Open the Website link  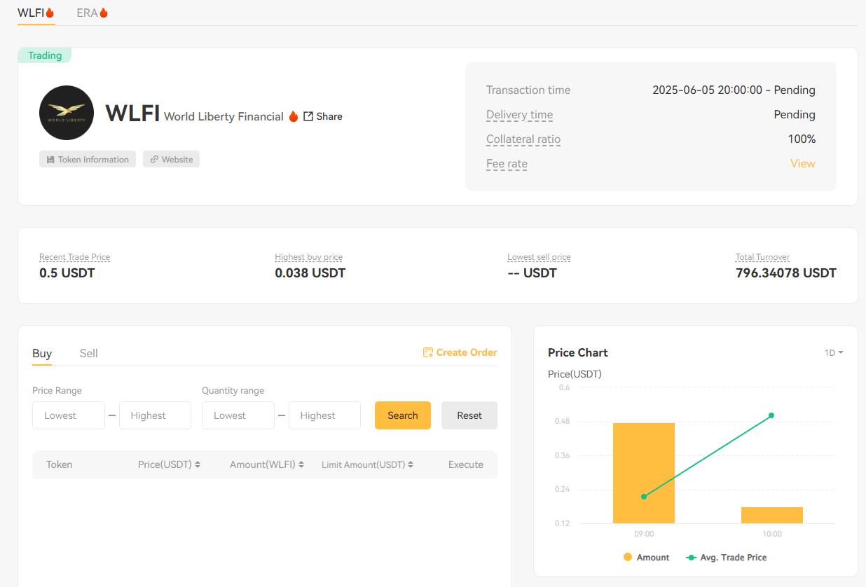[171, 159]
